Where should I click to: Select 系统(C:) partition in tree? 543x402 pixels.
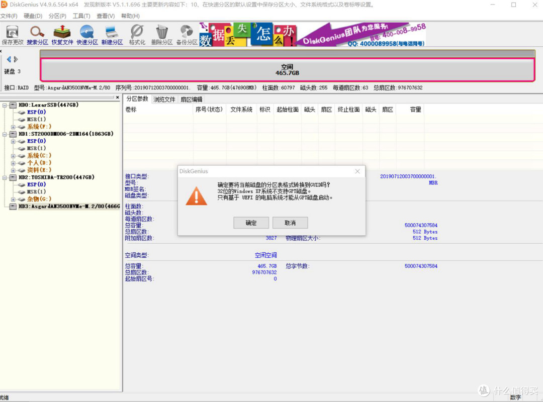tap(39, 156)
